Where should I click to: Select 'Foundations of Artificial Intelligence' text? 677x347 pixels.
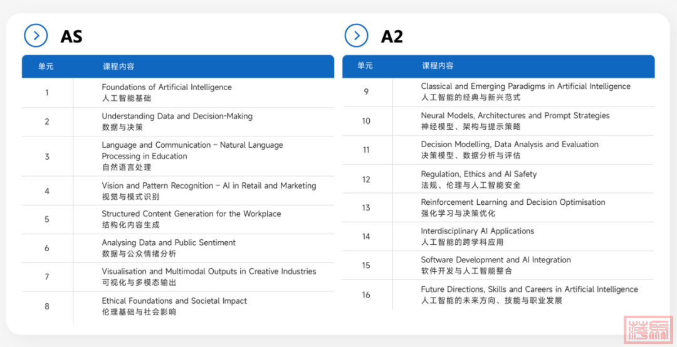167,87
